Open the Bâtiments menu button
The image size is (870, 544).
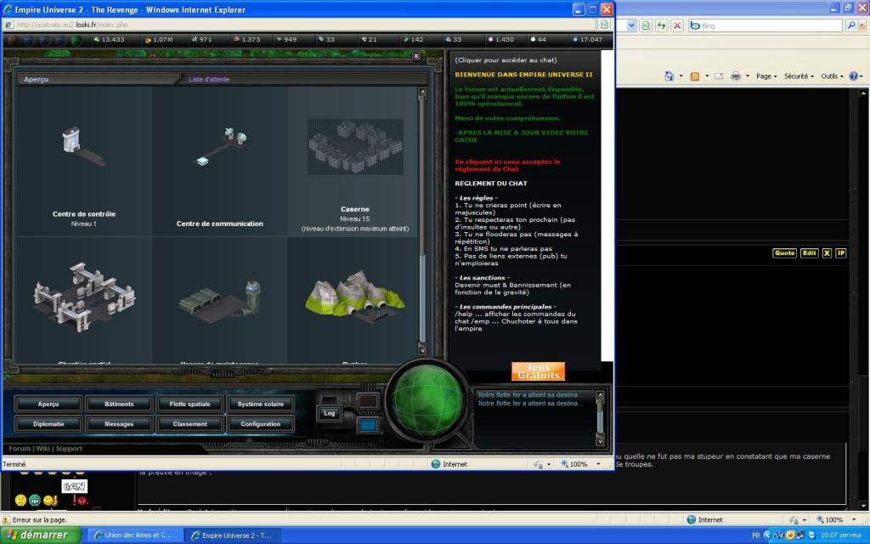click(119, 404)
